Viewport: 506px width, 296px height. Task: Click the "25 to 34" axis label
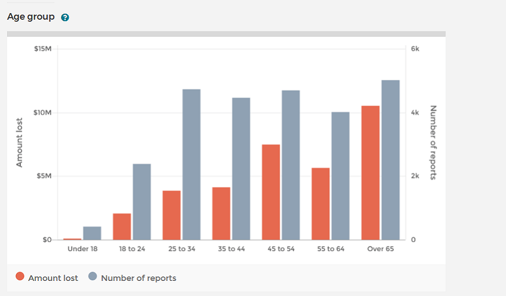182,249
